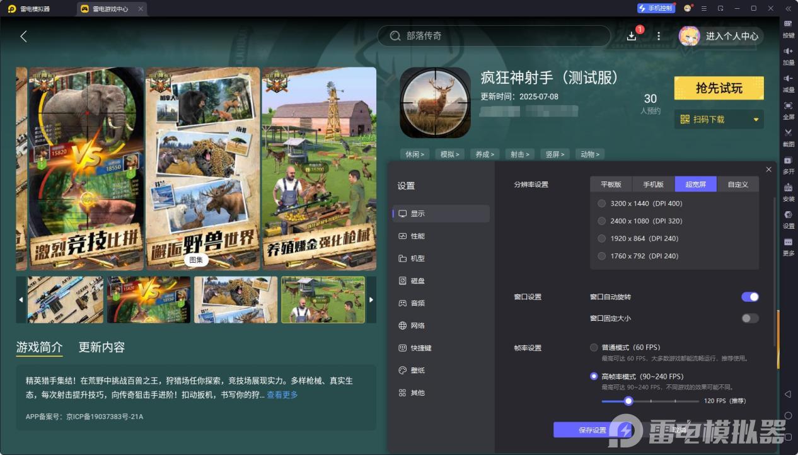Click the 保存设置 button

[x=592, y=430]
